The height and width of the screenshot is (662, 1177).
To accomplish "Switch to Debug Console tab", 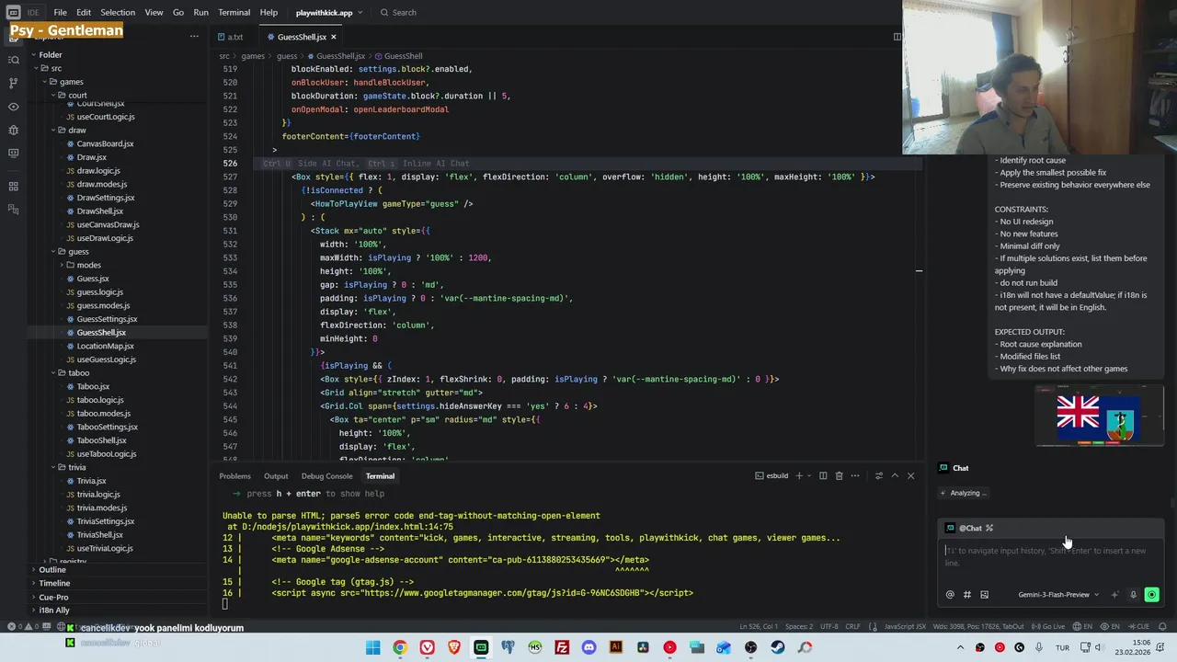I will (x=326, y=476).
